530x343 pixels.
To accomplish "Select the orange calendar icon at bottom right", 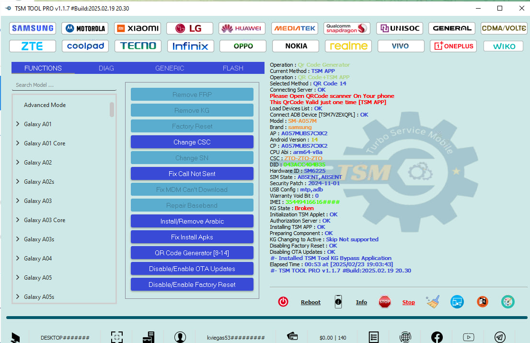I will pos(482,302).
